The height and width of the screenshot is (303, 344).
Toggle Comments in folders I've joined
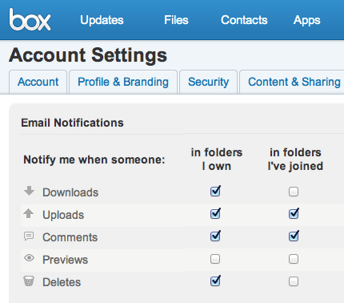(x=294, y=236)
